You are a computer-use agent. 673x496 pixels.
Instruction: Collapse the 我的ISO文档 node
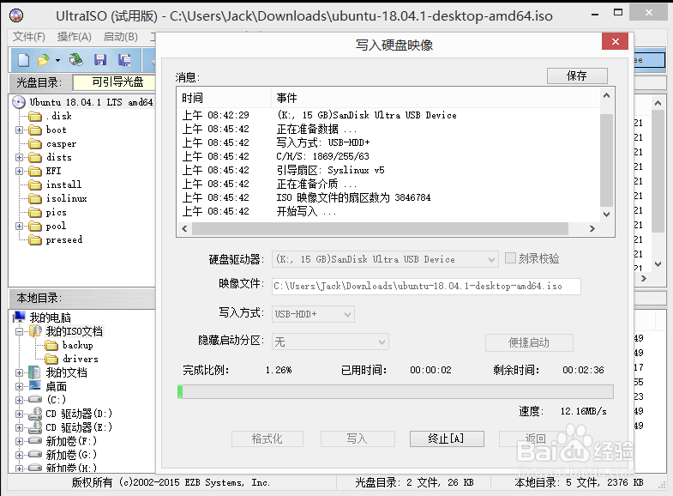[20, 331]
